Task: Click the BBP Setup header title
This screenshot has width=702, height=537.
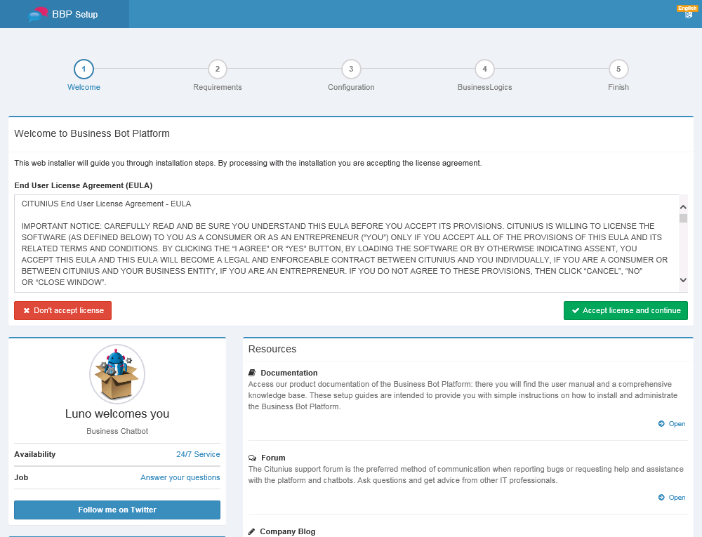Action: click(x=75, y=14)
